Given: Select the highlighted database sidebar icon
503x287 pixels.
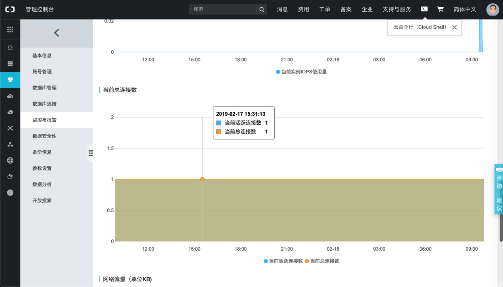Looking at the screenshot, I should 10,80.
